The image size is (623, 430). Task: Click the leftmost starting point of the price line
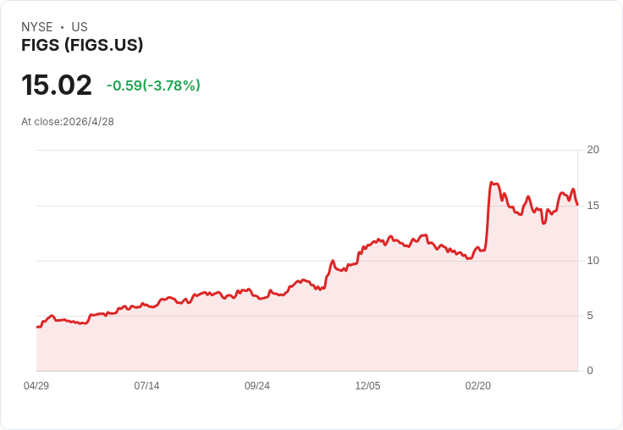click(37, 327)
